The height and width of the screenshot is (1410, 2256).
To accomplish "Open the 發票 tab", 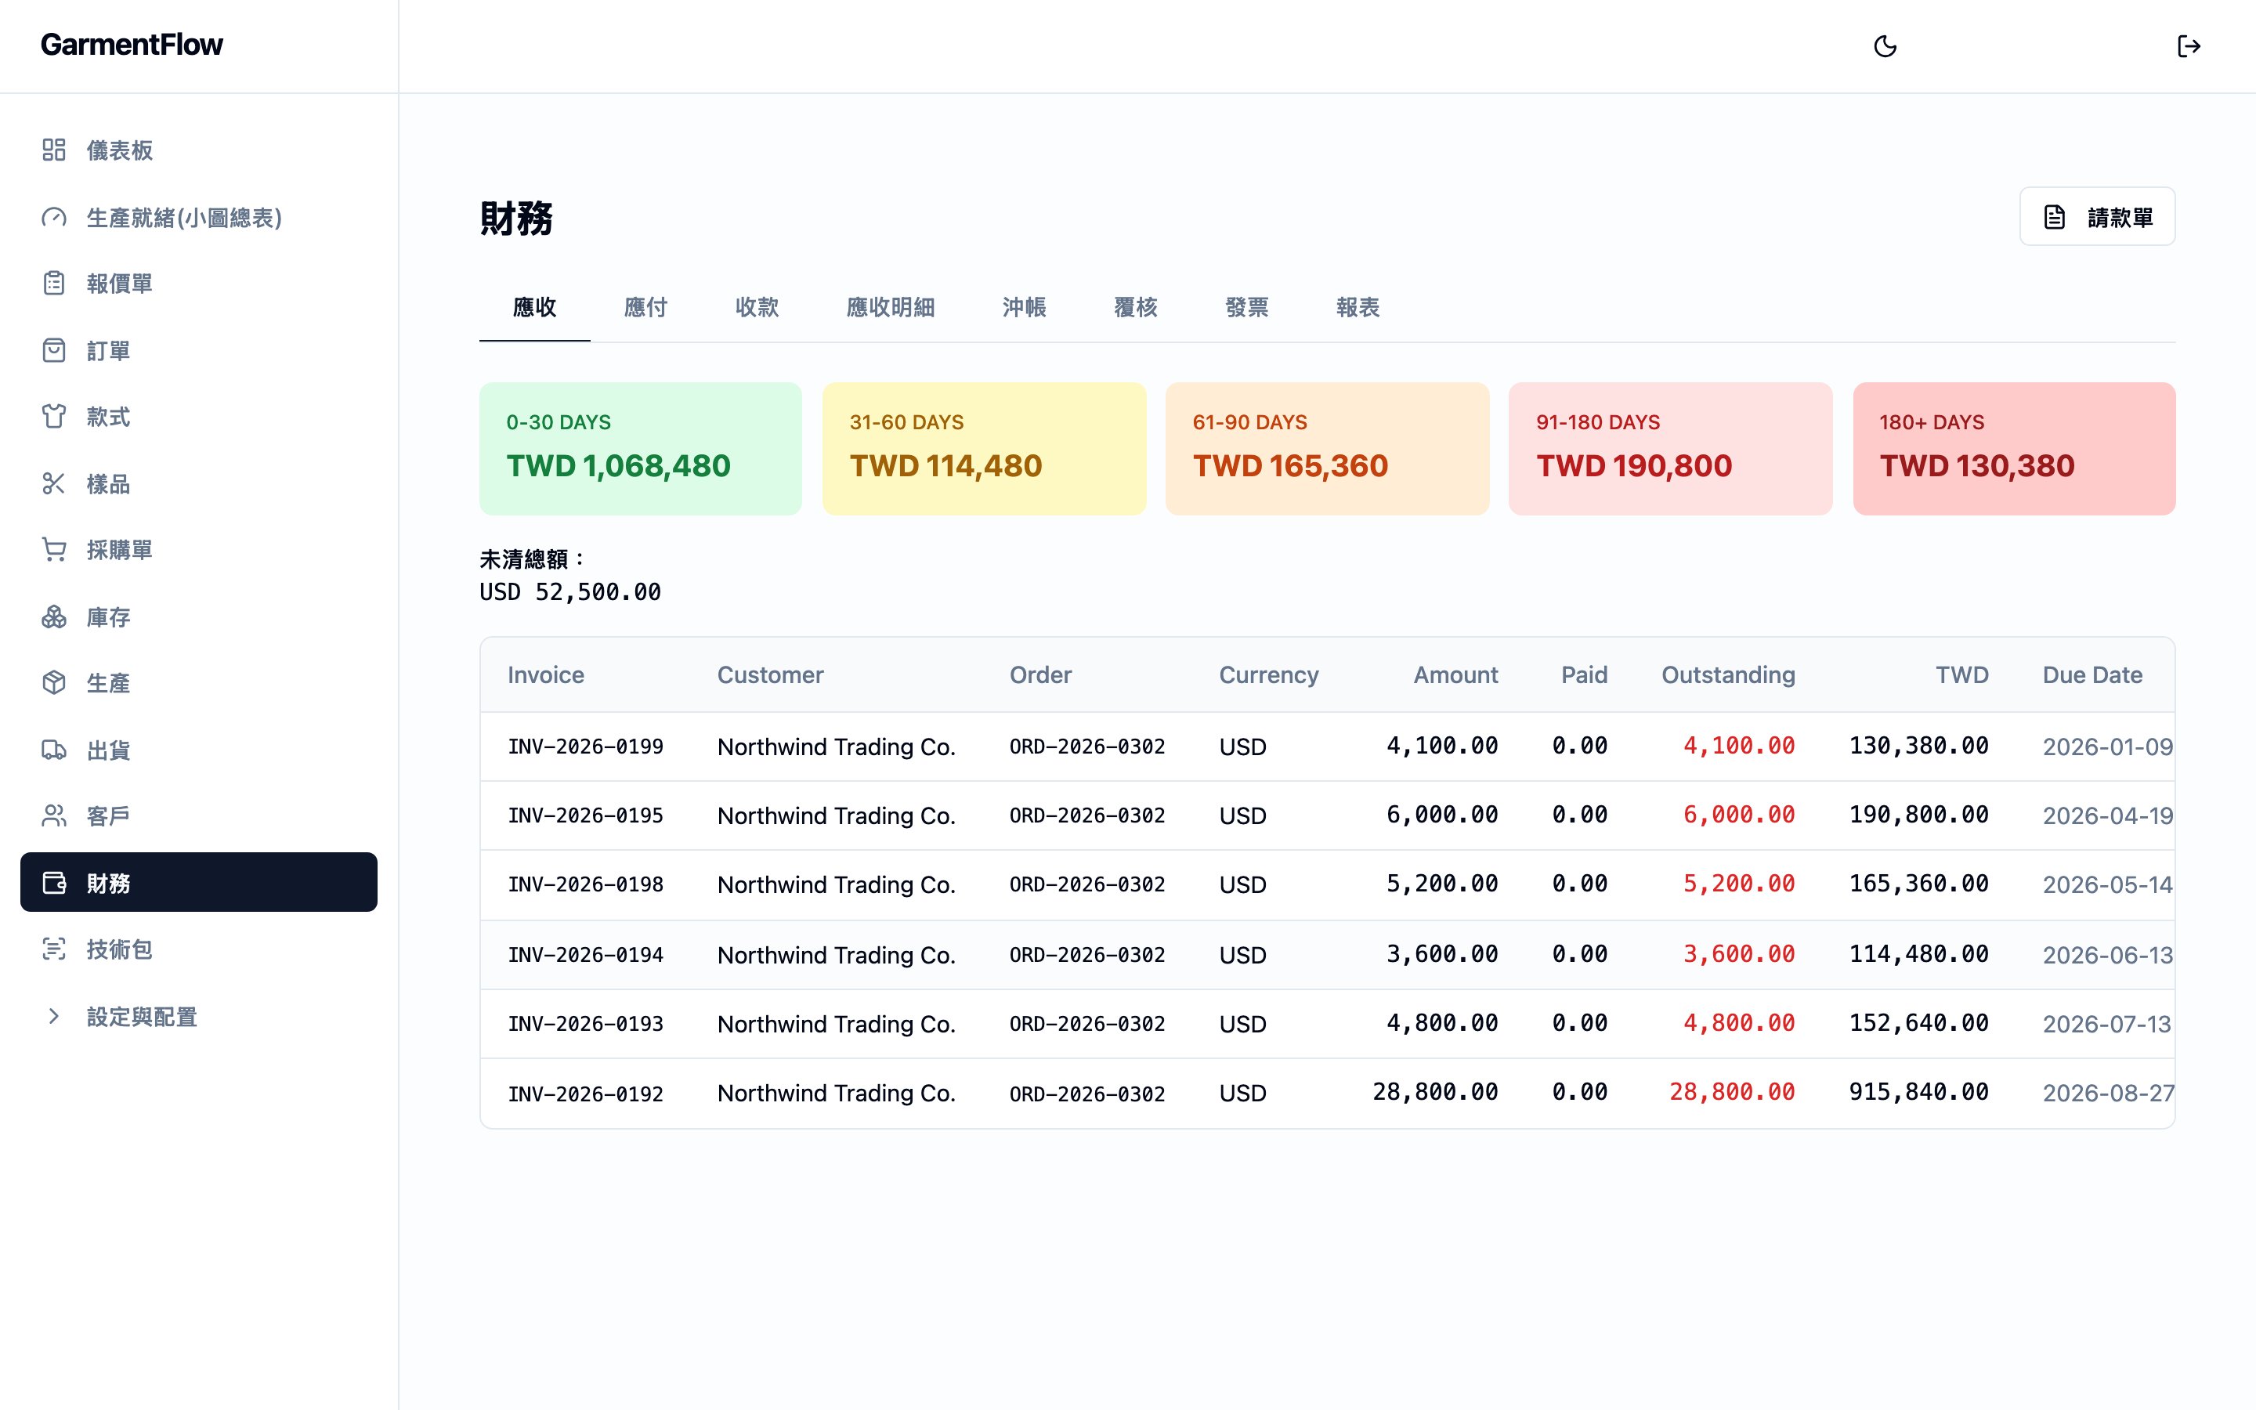I will point(1246,308).
